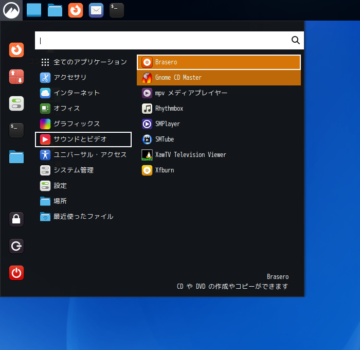360x350 pixels.
Task: Launch Xfburn
Action: (x=219, y=170)
